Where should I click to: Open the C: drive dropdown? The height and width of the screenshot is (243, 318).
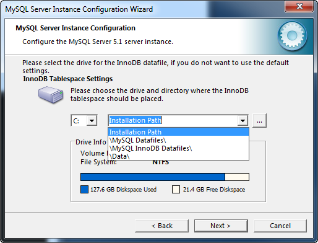[92, 120]
